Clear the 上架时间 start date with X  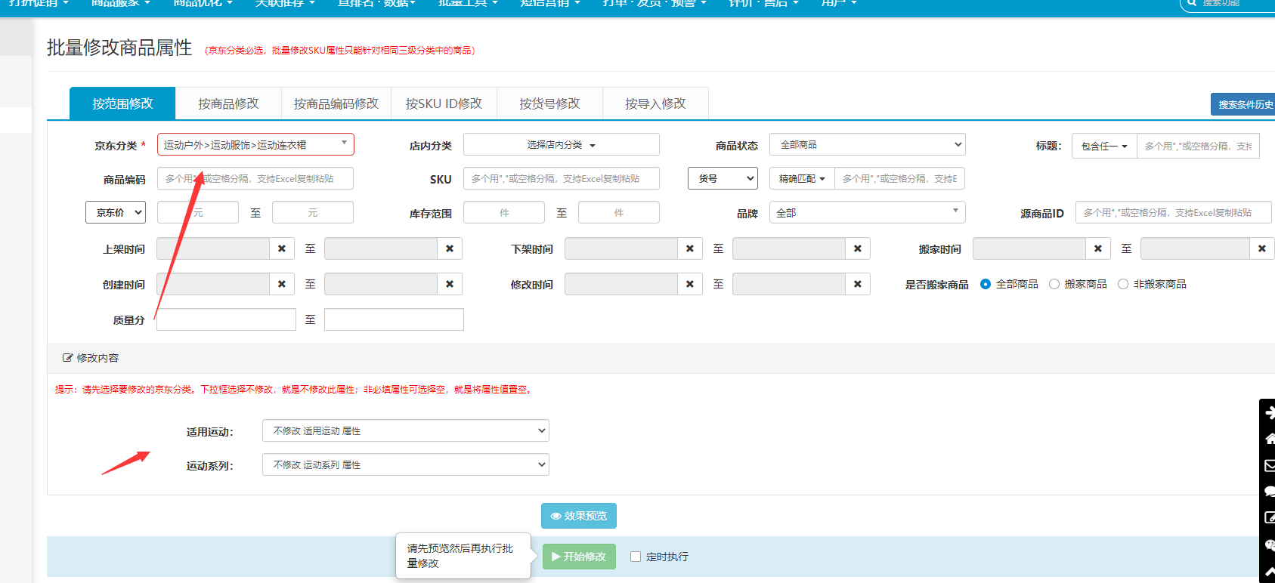[x=282, y=248]
